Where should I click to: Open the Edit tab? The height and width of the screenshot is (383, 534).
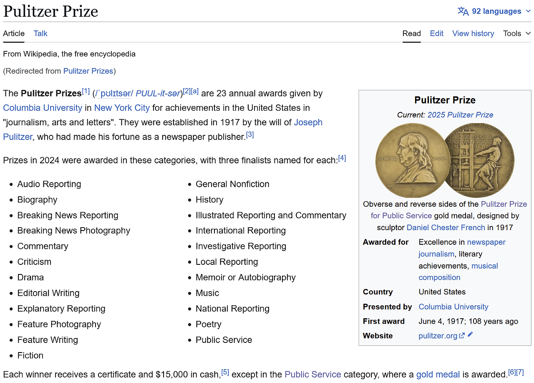(x=437, y=33)
